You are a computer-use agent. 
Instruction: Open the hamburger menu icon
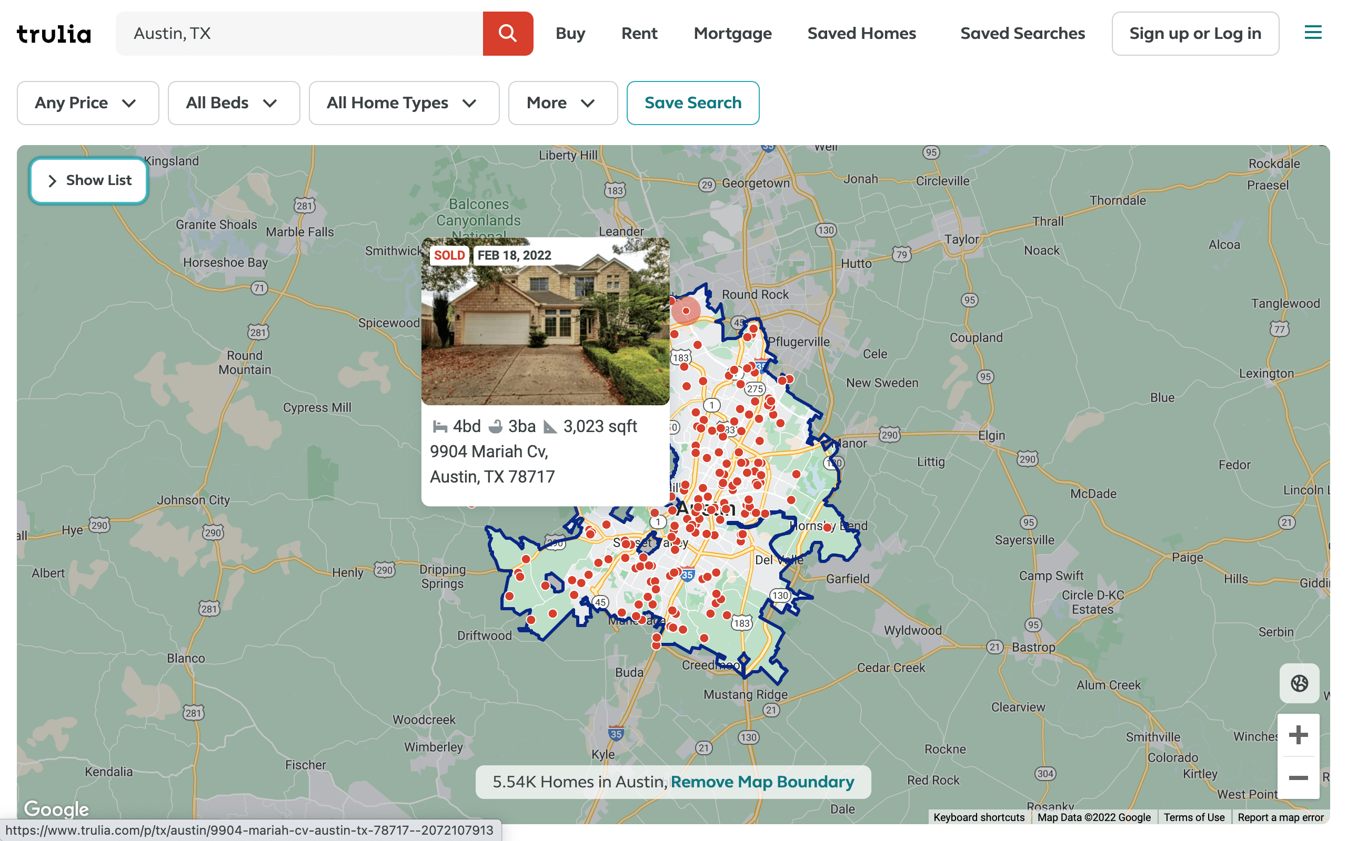[x=1312, y=32]
